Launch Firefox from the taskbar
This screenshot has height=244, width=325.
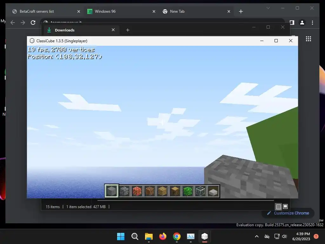163,236
